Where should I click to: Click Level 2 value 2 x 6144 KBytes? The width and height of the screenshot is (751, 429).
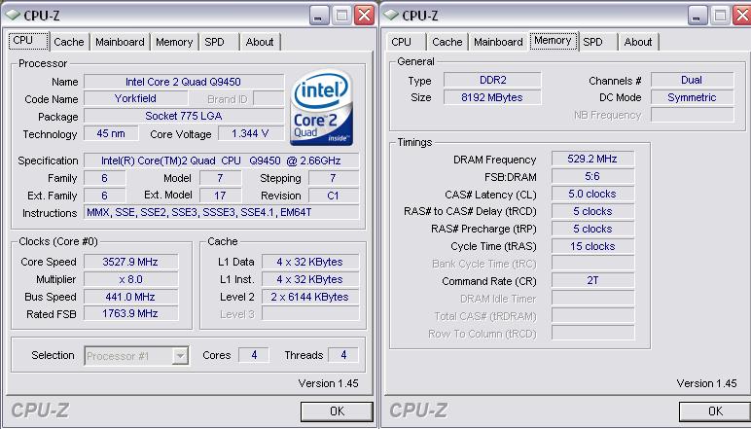tap(310, 297)
